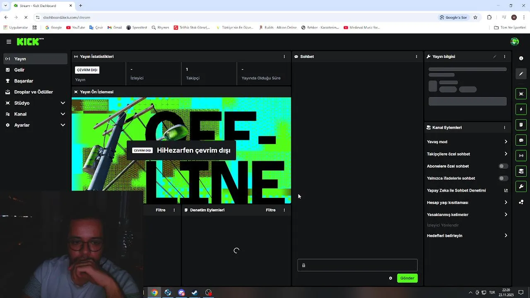The width and height of the screenshot is (530, 298).
Task: Close the Stream - Kick Dashboard tab
Action: (70, 6)
